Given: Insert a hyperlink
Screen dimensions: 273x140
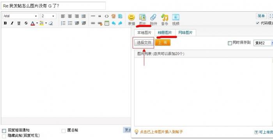Looking at the screenshot, I should (93, 23).
